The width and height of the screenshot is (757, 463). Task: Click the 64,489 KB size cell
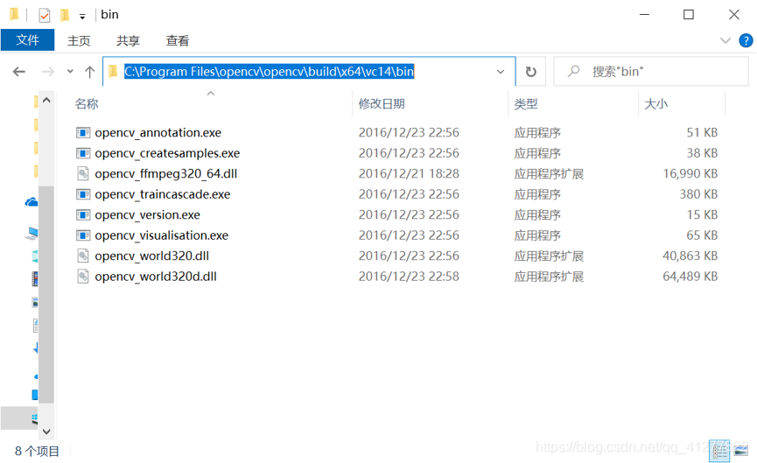[x=690, y=277]
